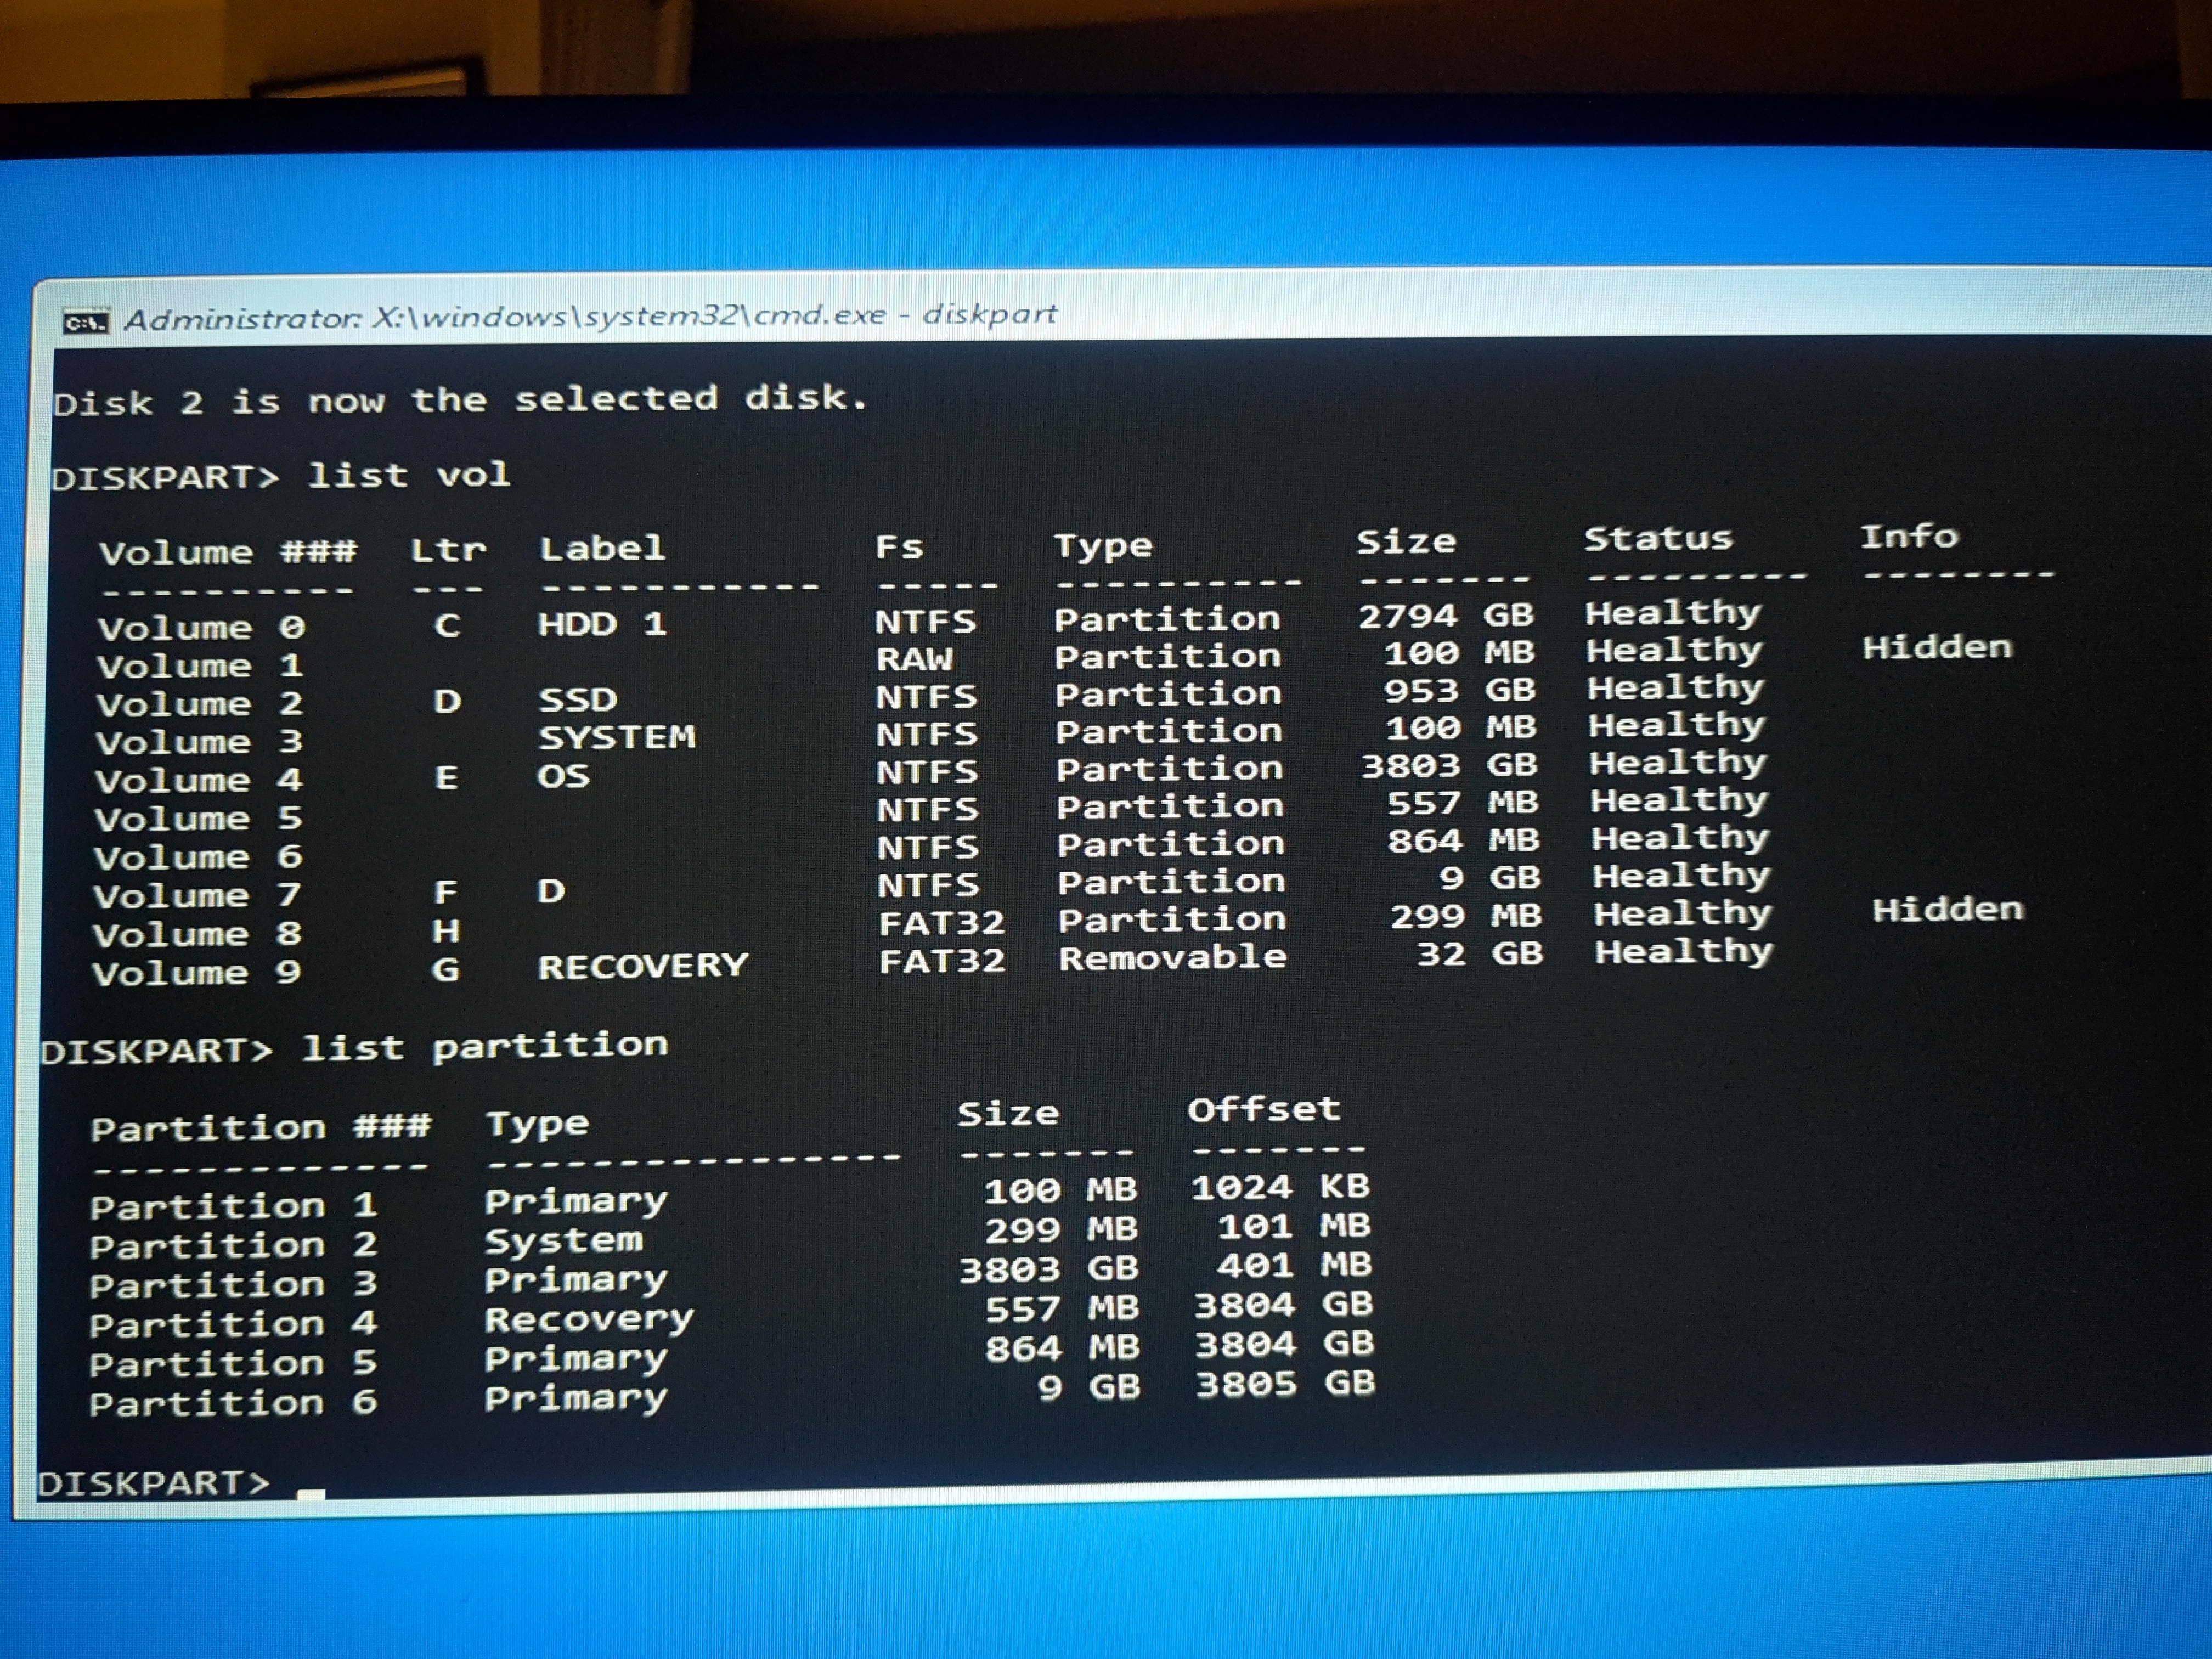Click the 'Partition 1' row label
2212x1659 pixels.
pyautogui.click(x=233, y=1206)
